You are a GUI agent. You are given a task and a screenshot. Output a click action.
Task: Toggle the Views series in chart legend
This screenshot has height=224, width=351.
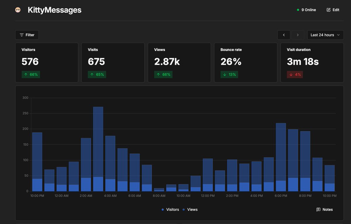coord(190,210)
